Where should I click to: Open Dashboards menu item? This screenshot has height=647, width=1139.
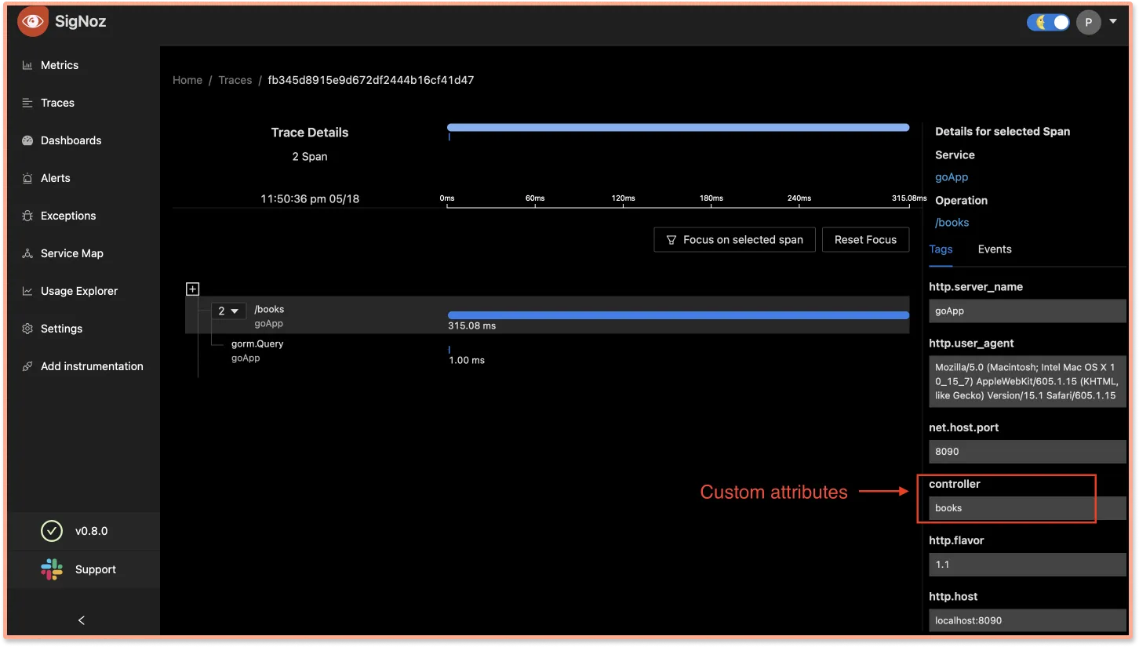(x=71, y=140)
